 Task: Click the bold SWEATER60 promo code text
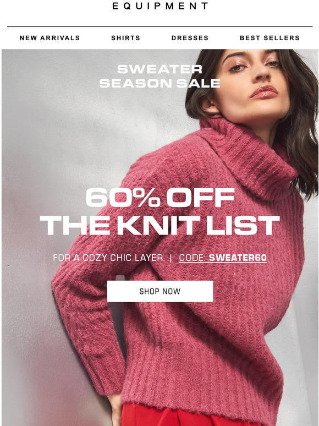[x=238, y=258]
